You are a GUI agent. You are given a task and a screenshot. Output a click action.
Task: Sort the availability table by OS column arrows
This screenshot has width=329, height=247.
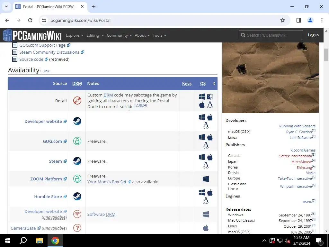coord(214,83)
